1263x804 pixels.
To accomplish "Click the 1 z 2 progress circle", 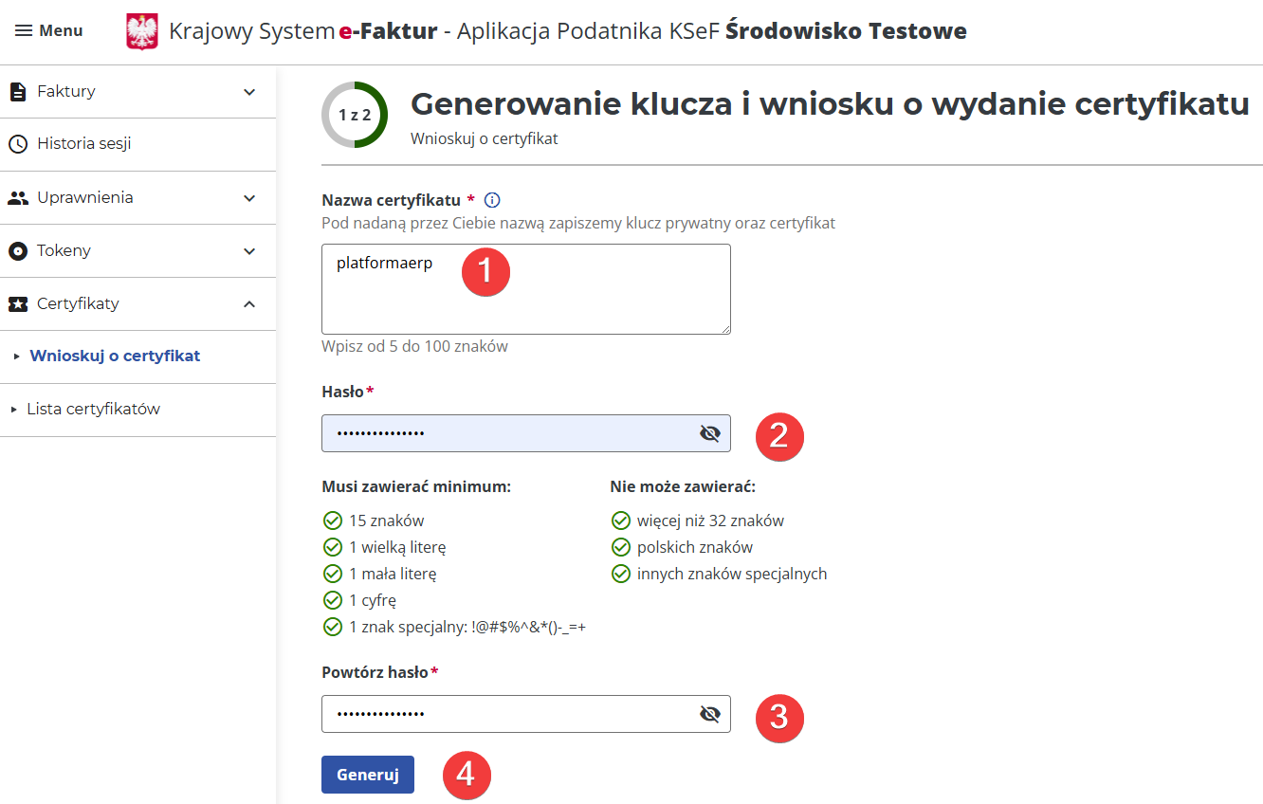I will pos(355,114).
